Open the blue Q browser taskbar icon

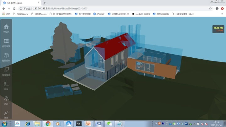click(69, 124)
